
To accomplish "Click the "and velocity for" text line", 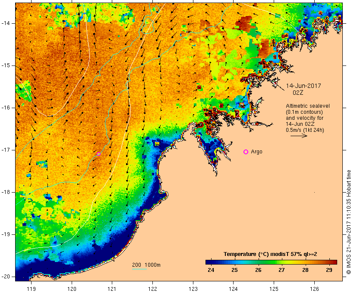I will [x=304, y=118].
